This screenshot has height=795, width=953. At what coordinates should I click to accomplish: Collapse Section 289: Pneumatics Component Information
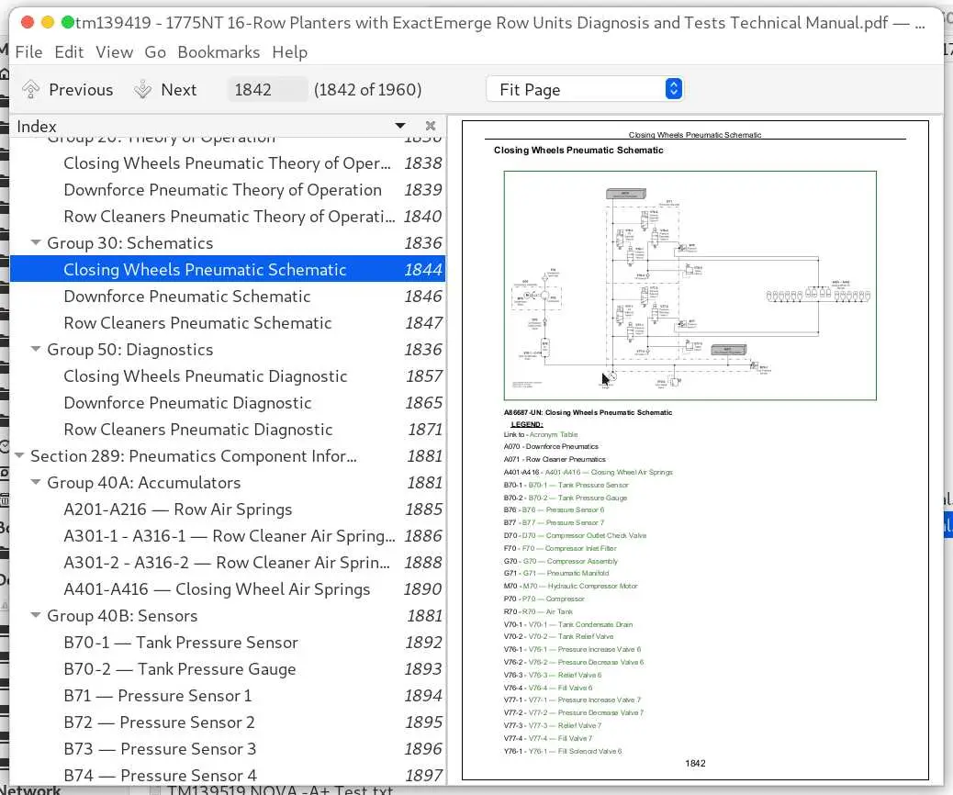click(x=19, y=456)
